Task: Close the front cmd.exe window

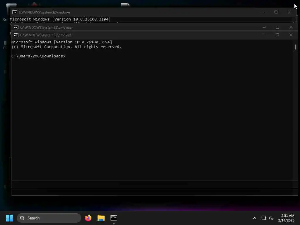Action: click(x=291, y=35)
